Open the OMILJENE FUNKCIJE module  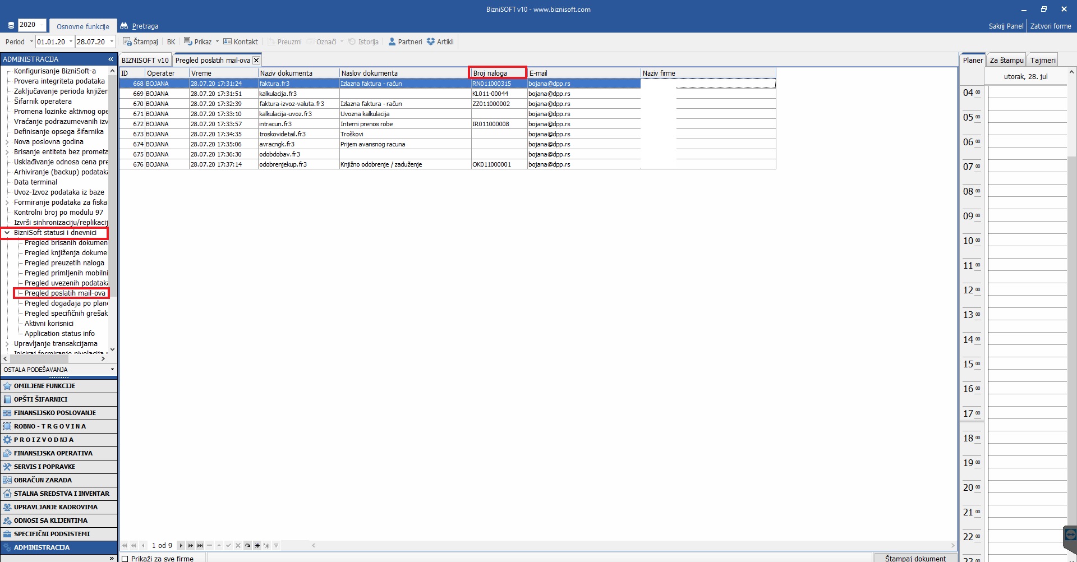59,386
